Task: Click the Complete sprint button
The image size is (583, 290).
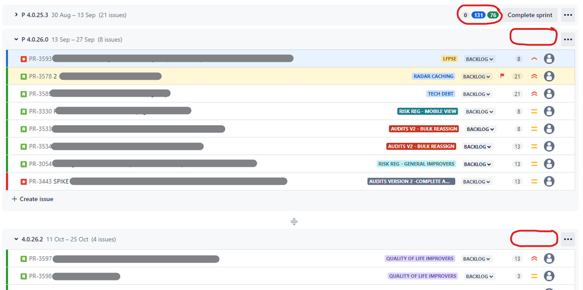Action: (x=530, y=15)
